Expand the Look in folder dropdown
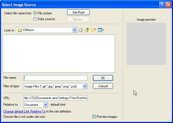The image size is (173, 123). tap(75, 30)
